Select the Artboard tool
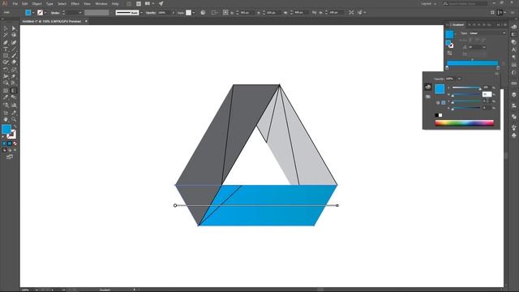The width and height of the screenshot is (519, 292). pos(6,113)
